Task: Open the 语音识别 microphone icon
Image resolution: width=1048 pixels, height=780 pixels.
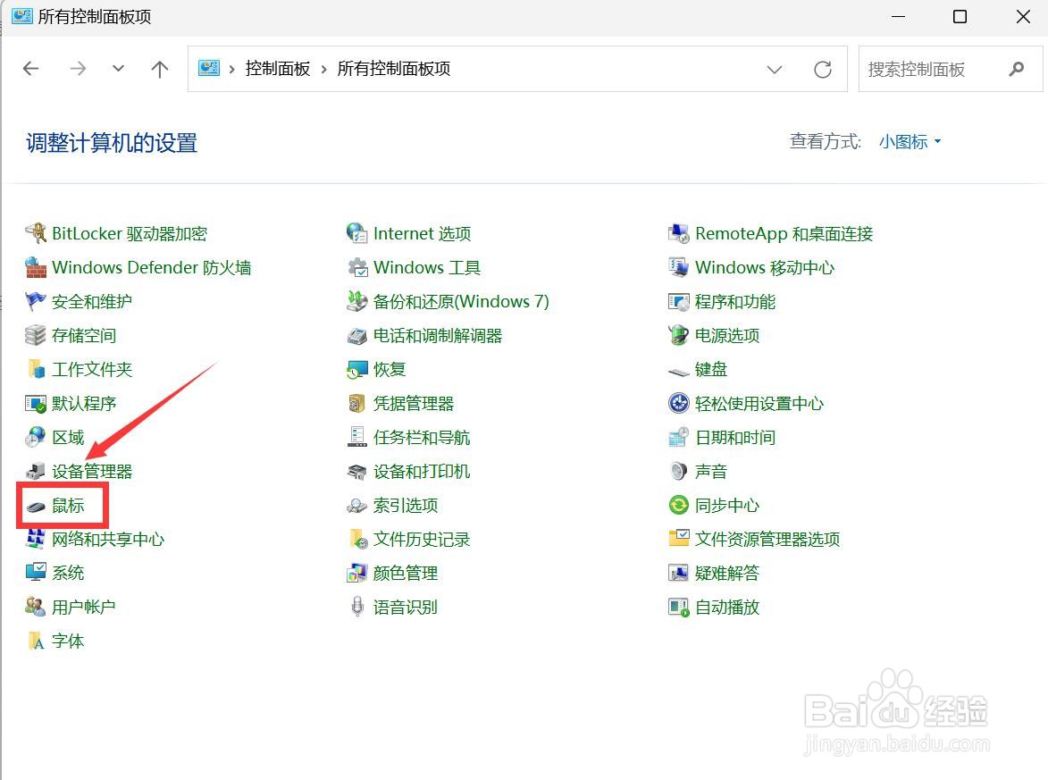Action: click(x=356, y=607)
